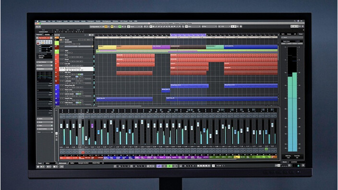The image size is (338, 190).
Task: Mute the Kick track
Action: tap(61, 55)
